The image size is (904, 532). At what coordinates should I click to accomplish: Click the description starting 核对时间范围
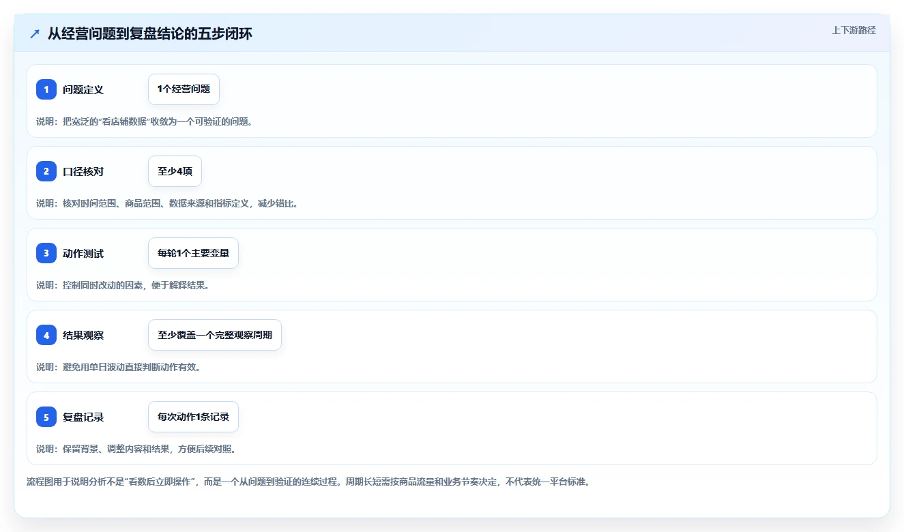[167, 203]
